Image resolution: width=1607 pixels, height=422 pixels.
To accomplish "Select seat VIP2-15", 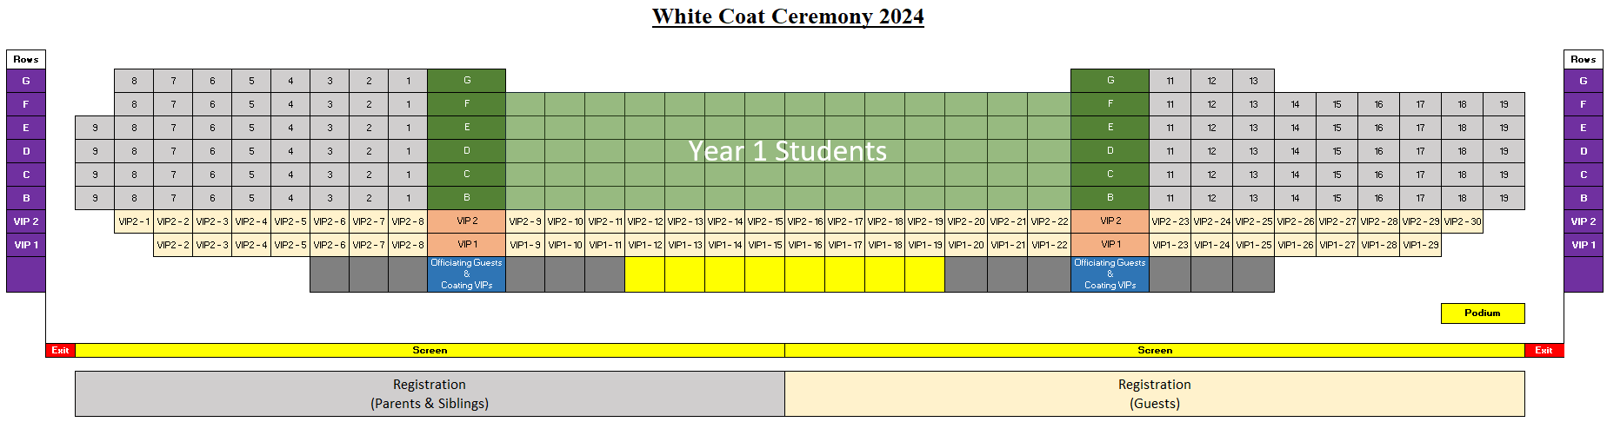I will (x=765, y=221).
